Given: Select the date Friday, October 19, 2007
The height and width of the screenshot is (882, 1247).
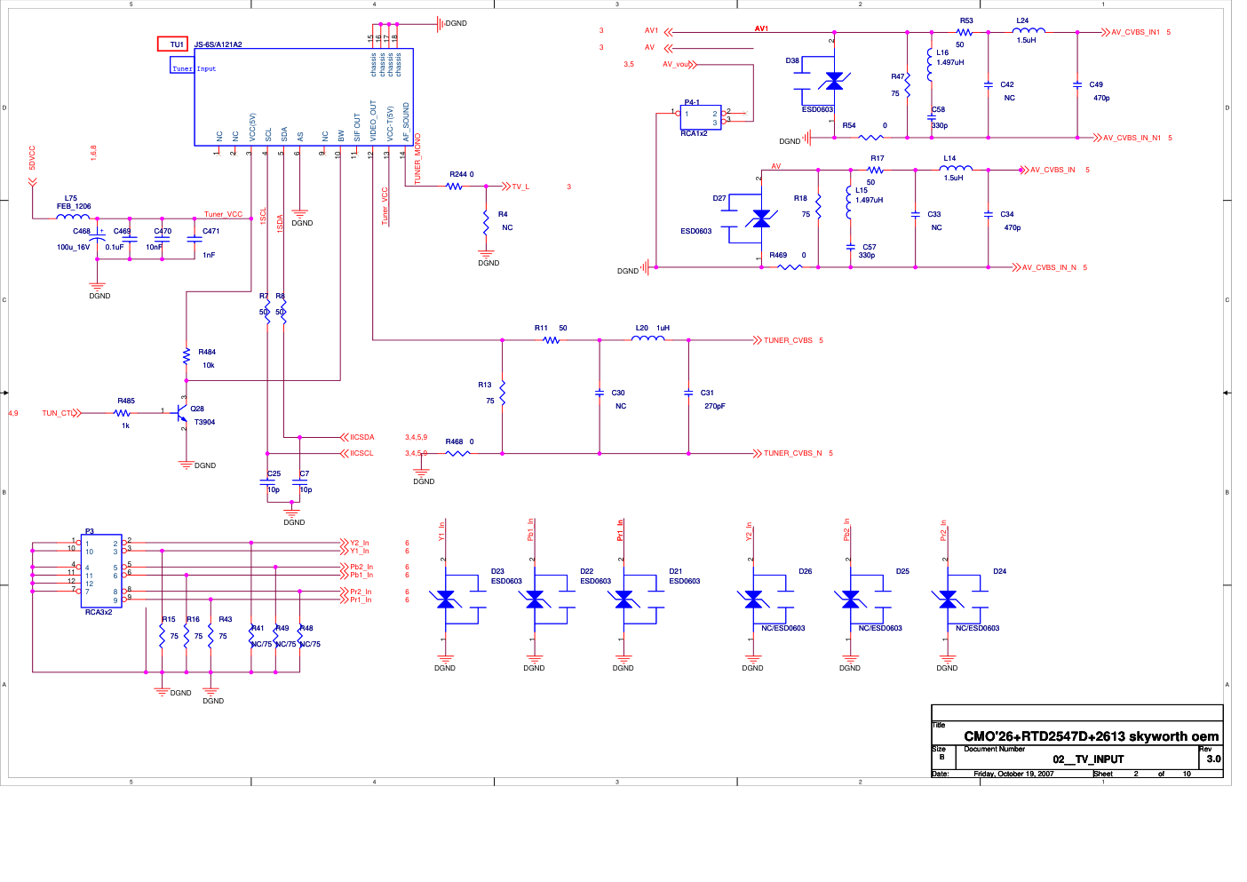Looking at the screenshot, I should (x=1013, y=774).
